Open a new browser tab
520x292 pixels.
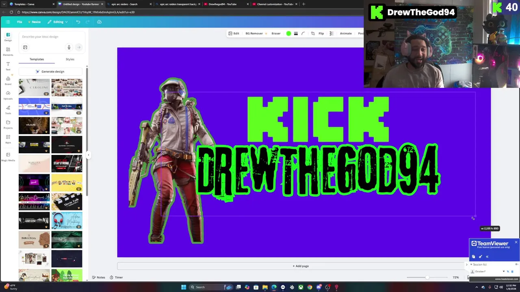(x=303, y=4)
